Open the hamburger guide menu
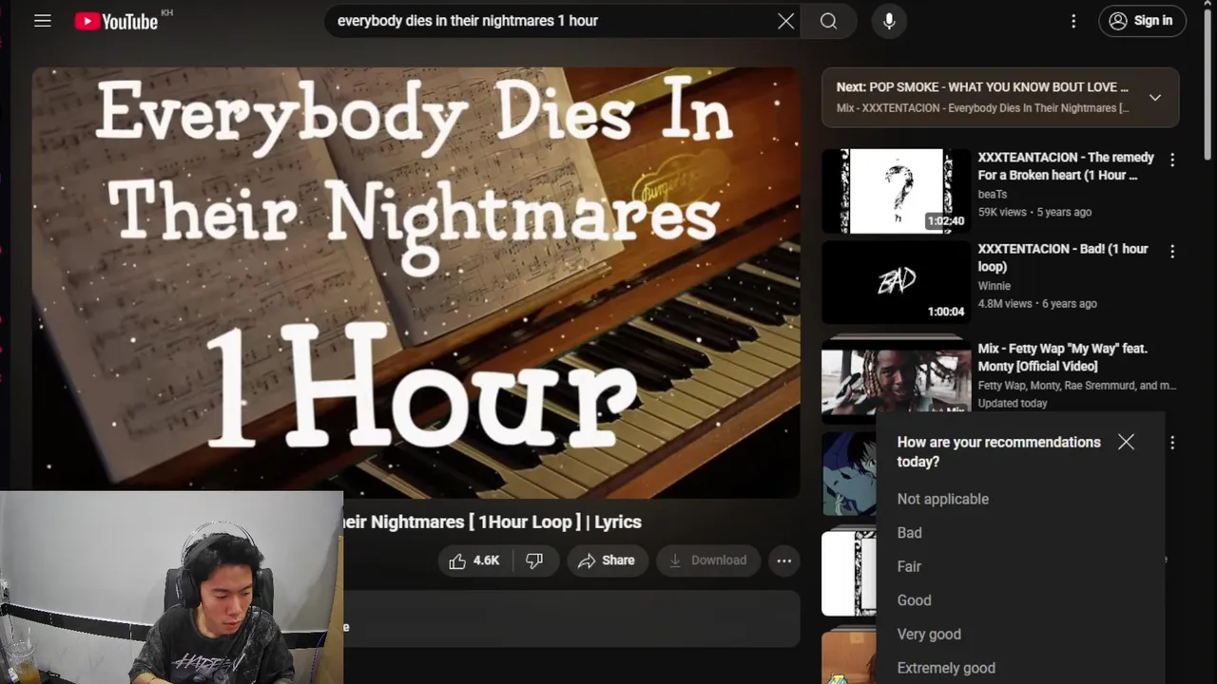This screenshot has height=684, width=1217. pos(43,20)
